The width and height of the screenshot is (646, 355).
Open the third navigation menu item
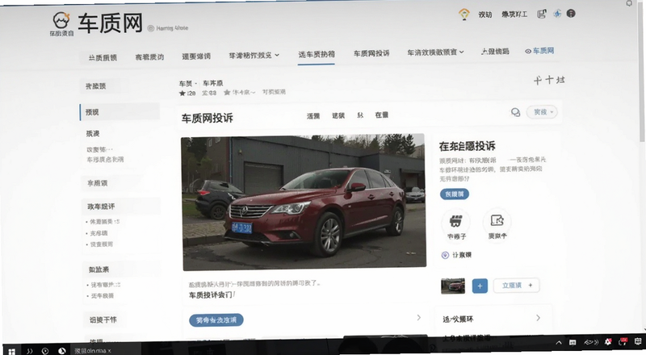196,56
